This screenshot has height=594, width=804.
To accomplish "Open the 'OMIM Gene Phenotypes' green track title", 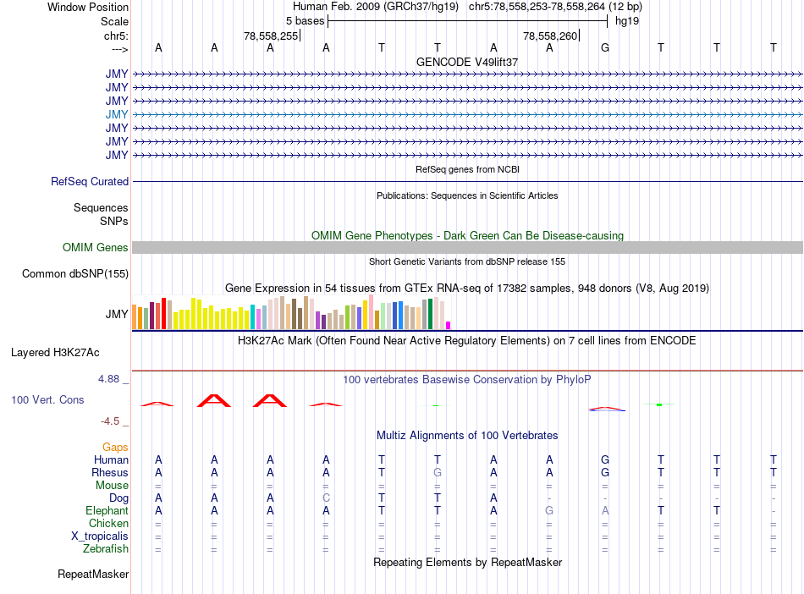I will pyautogui.click(x=467, y=236).
